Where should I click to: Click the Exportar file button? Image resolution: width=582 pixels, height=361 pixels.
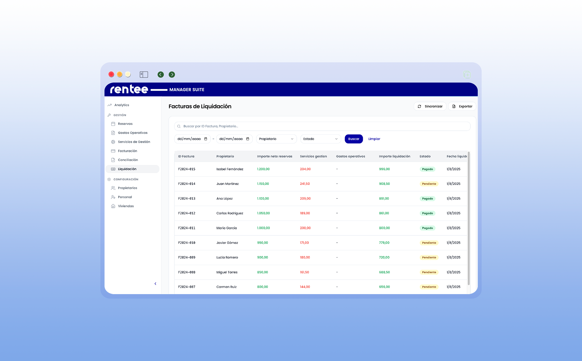[462, 106]
